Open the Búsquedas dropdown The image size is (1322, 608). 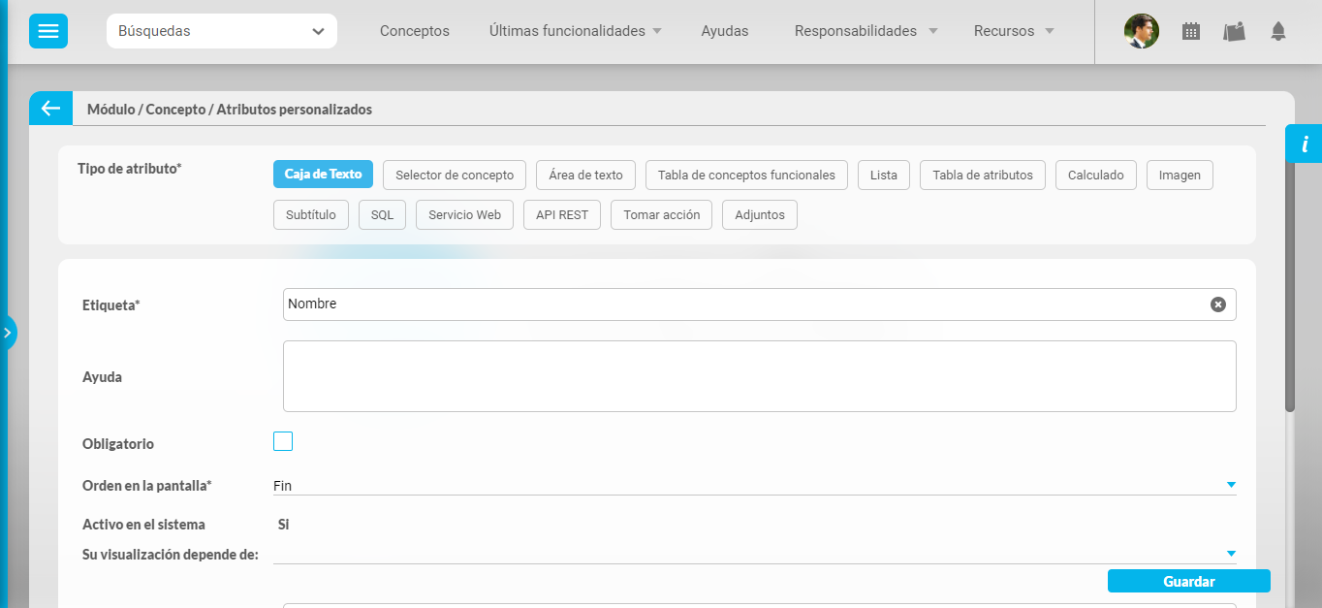pos(221,31)
